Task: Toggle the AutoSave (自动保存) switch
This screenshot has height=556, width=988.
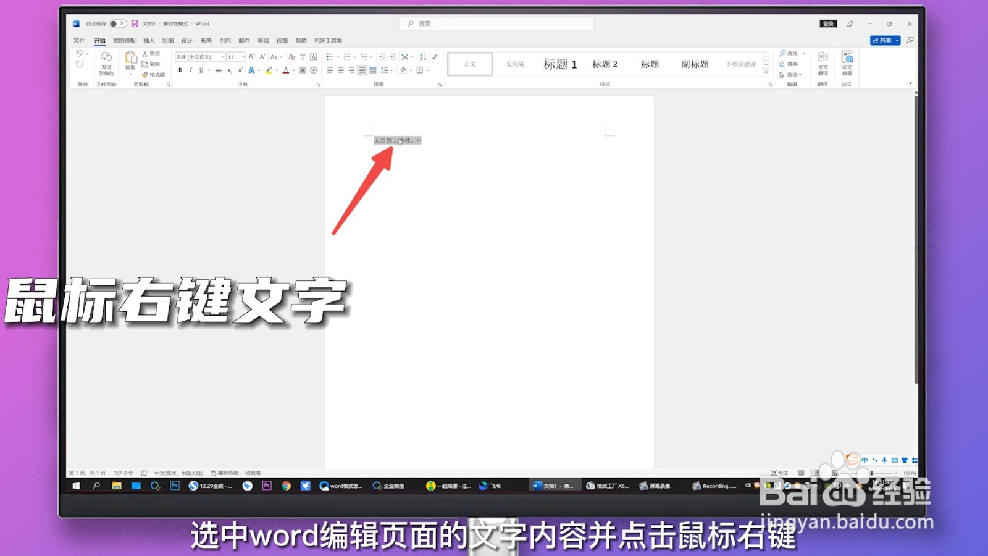Action: (117, 23)
